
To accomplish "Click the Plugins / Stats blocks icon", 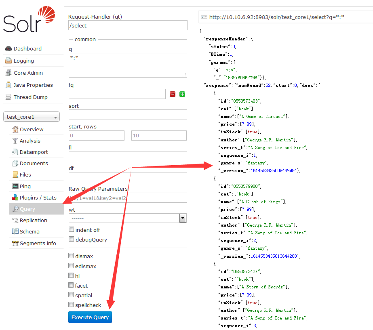I will coord(15,198).
